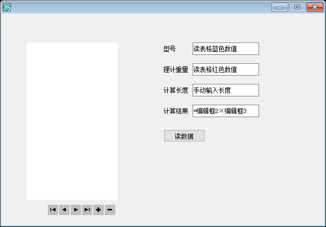Screen dimensions: 326x227
Task: Go to the next record
Action: 76,210
